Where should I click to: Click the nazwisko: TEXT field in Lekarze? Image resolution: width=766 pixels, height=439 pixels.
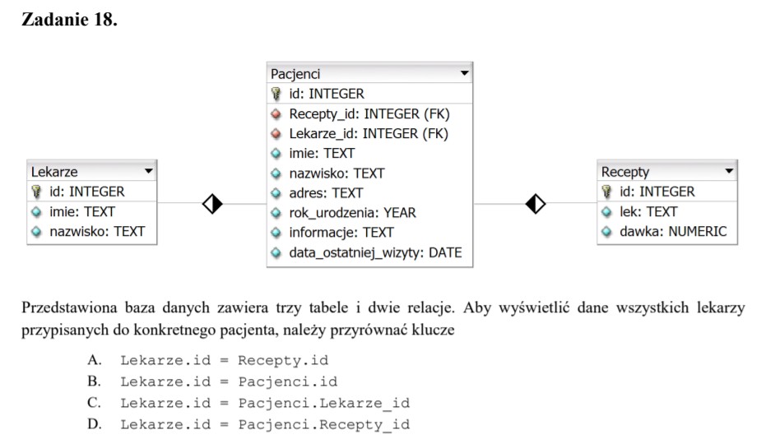pos(95,231)
